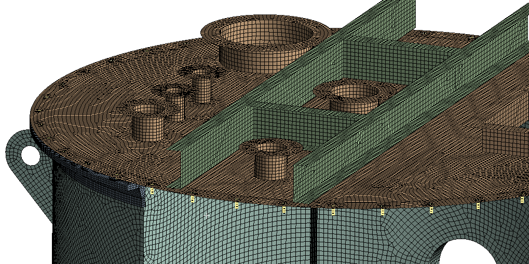The height and width of the screenshot is (264, 529).
Task: Click the circular opening in the shell wall
Action: [467, 253]
